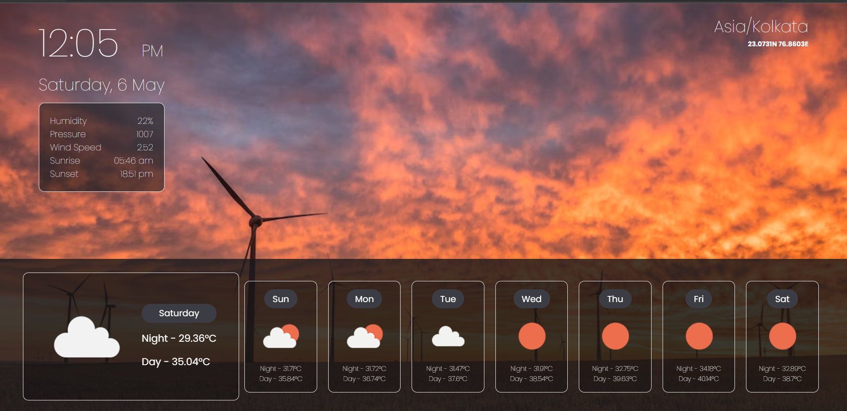Click Monday's partly cloudy weather icon

[364, 336]
